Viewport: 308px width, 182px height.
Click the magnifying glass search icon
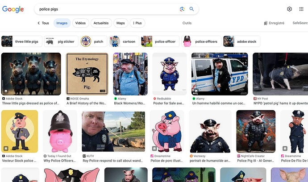(191, 9)
